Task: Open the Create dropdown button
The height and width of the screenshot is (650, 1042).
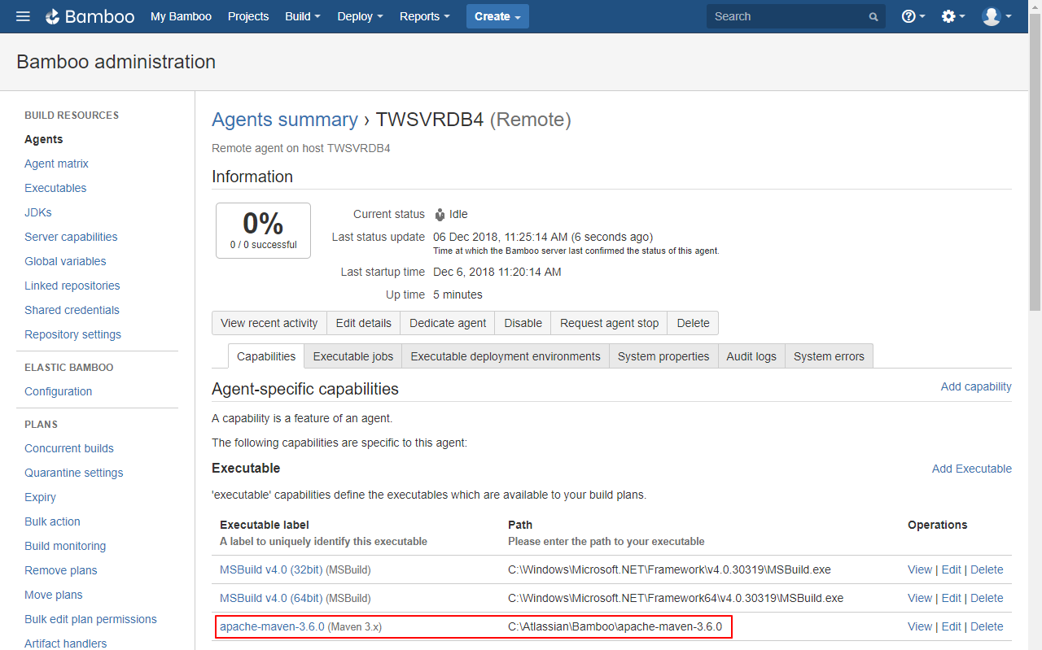Action: tap(497, 16)
